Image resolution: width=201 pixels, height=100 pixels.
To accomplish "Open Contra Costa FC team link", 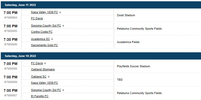I will pos(42,32).
